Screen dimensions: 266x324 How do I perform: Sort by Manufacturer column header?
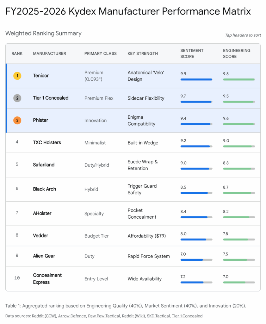[x=49, y=53]
